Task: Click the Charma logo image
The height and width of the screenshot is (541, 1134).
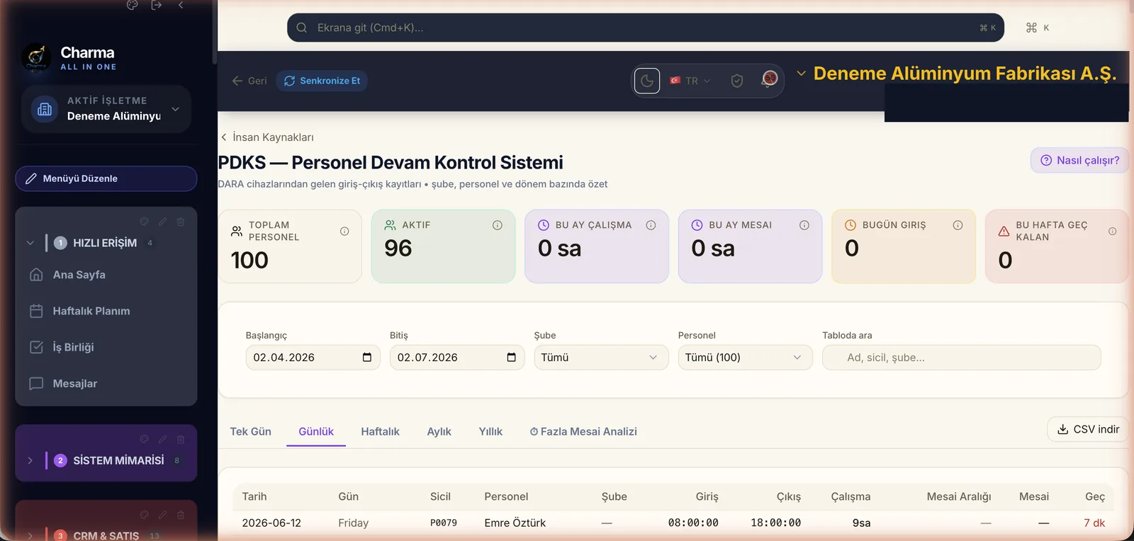Action: 36,58
